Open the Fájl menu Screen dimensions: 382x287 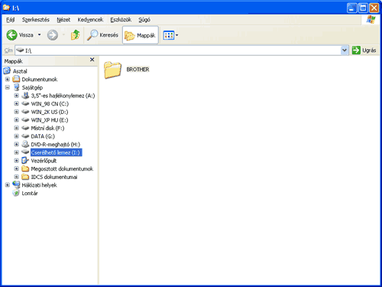[x=10, y=20]
